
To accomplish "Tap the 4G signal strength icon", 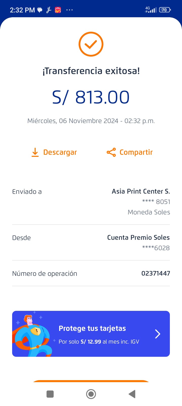I will [x=151, y=10].
